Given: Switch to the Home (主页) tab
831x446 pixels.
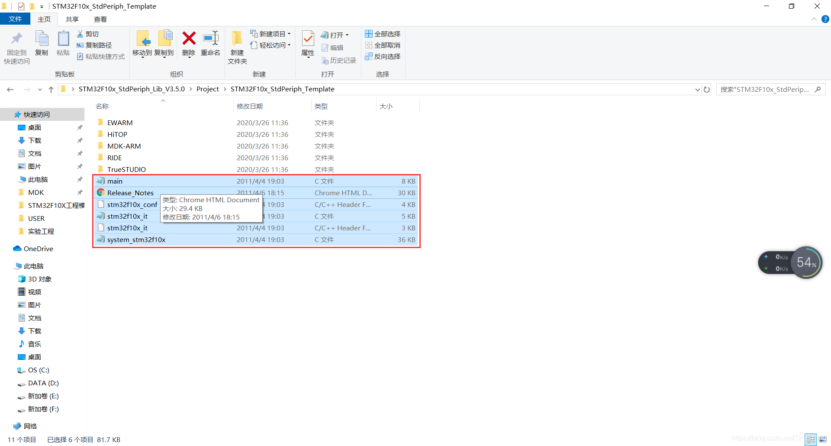Looking at the screenshot, I should click(44, 19).
